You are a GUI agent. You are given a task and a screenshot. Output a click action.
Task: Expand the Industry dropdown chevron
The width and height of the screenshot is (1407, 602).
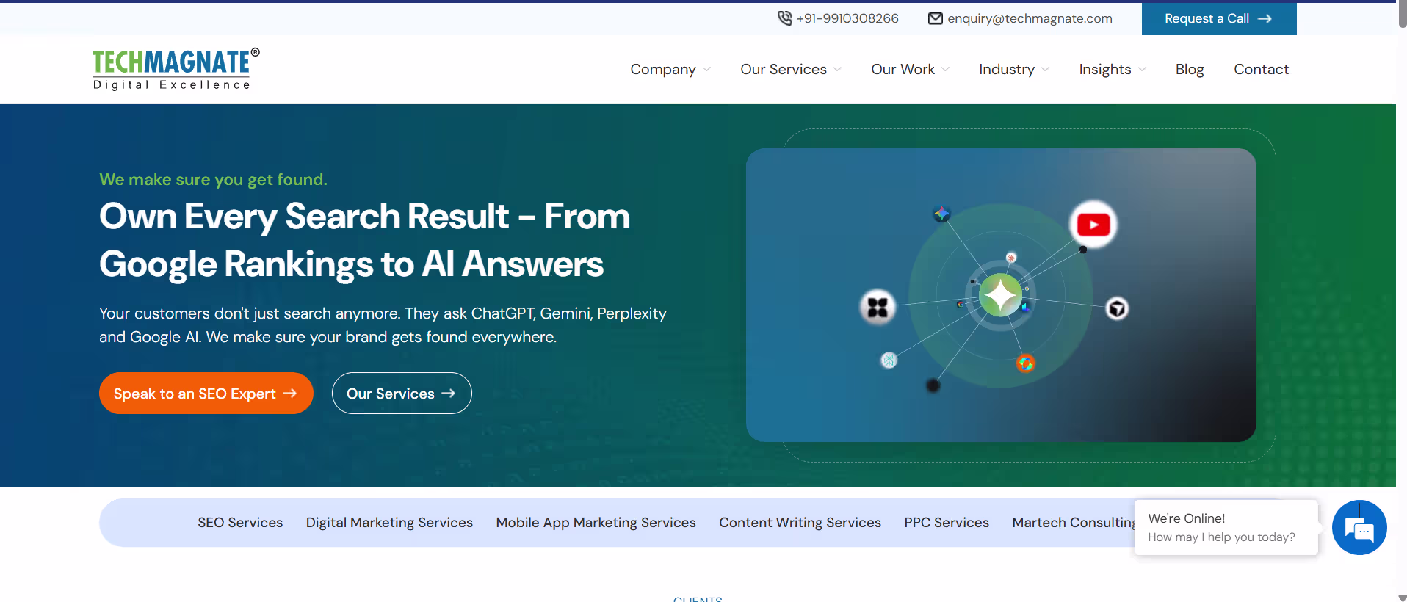pos(1045,70)
